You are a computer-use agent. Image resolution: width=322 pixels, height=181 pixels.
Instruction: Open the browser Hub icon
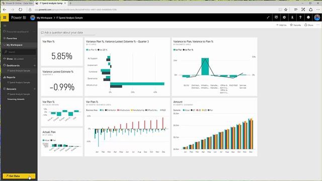(x=296, y=10)
